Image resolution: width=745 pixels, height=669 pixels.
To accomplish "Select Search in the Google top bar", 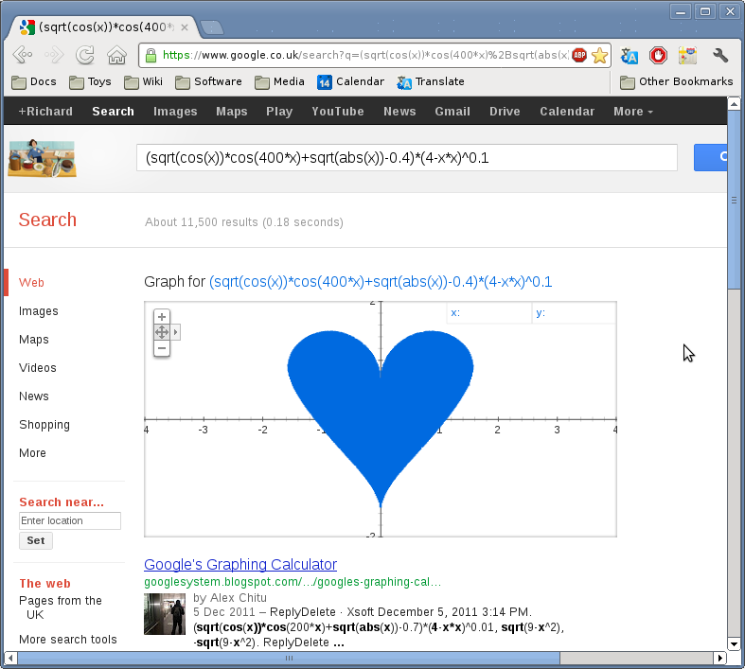I will point(113,112).
